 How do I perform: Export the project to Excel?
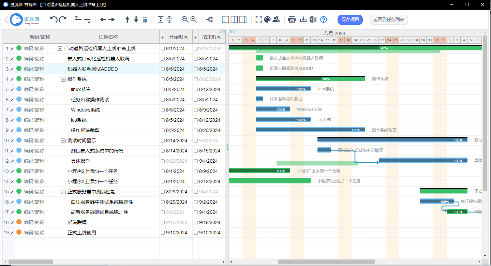(313, 19)
